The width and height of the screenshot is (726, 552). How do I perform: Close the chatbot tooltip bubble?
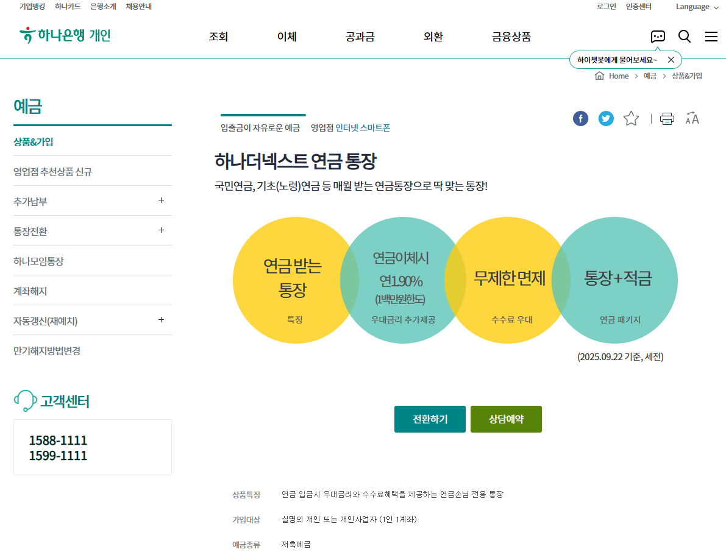671,60
